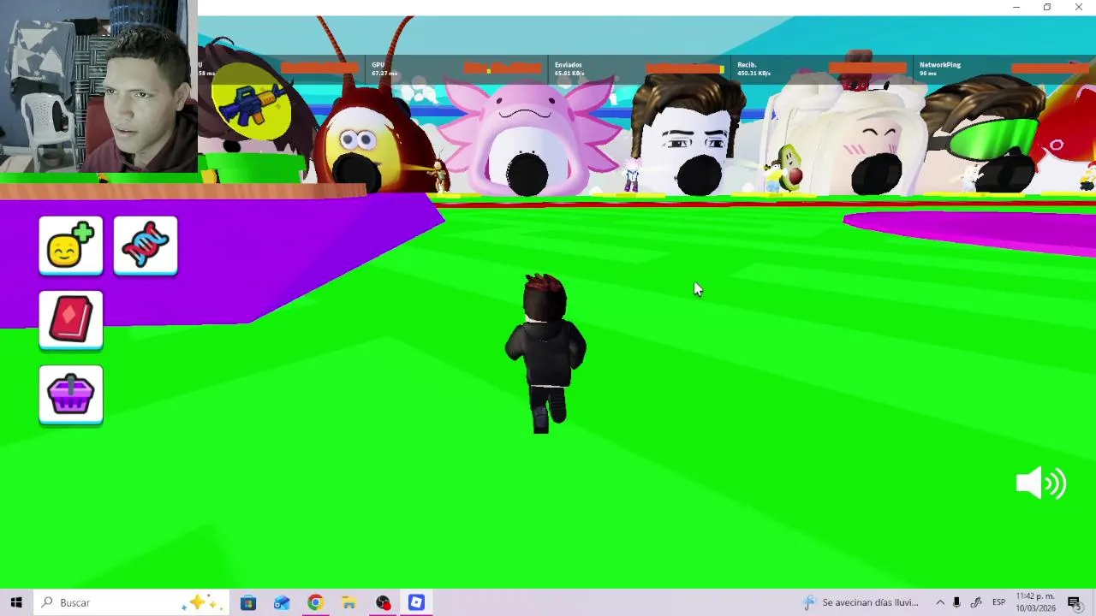Screen dimensions: 1096x616
Task: Open File Explorer from the taskbar
Action: [x=348, y=602]
